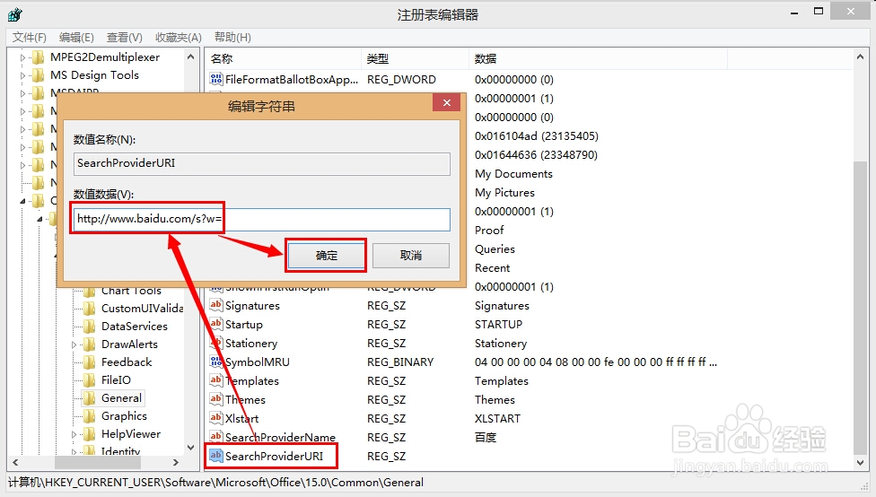This screenshot has height=497, width=876.
Task: Click the values pane scroll up arrow
Action: point(860,57)
